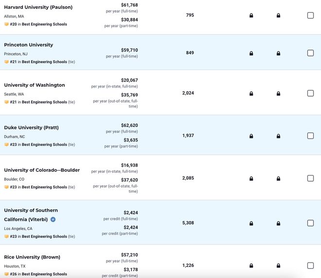Viewport: 321px width, 278px height.
Task: Tick the Princeton University compare checkbox
Action: tap(310, 53)
